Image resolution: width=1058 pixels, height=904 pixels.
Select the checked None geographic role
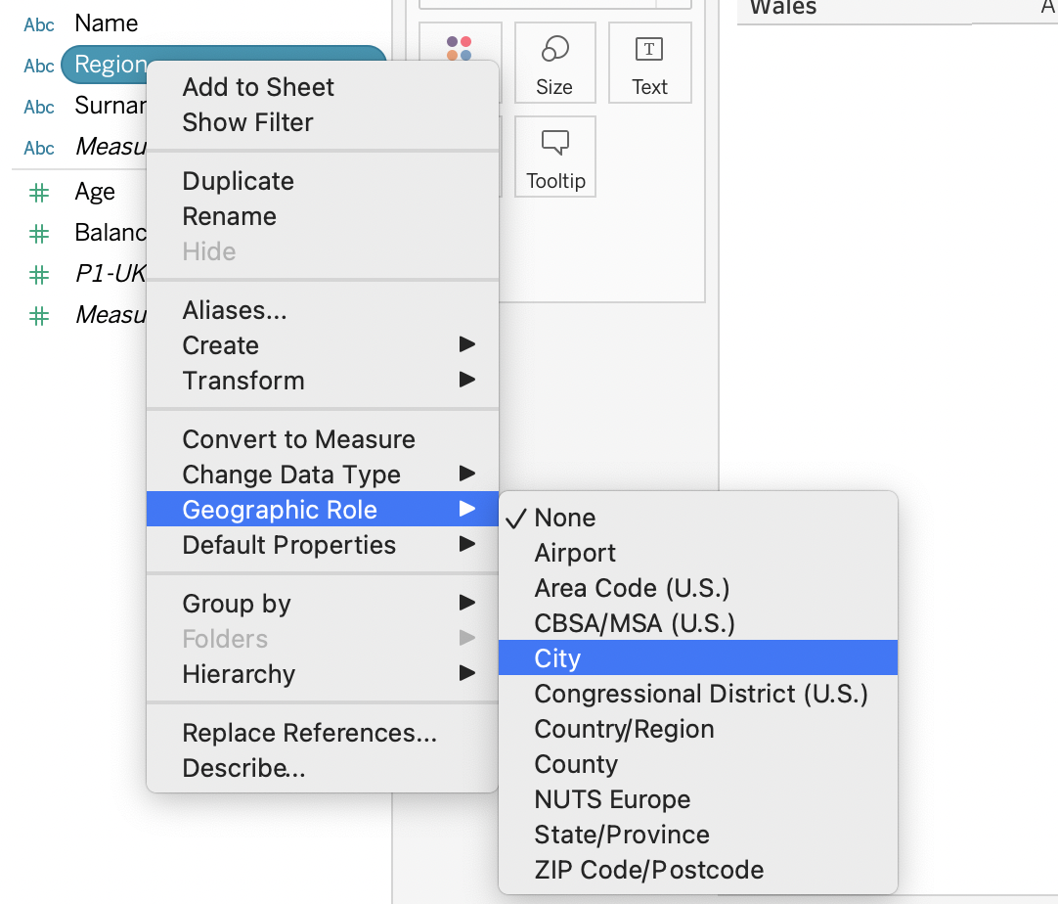[x=565, y=518]
